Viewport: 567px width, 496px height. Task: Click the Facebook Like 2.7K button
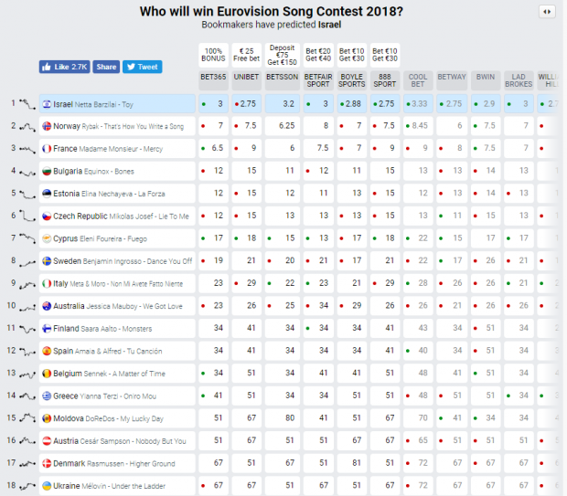64,67
